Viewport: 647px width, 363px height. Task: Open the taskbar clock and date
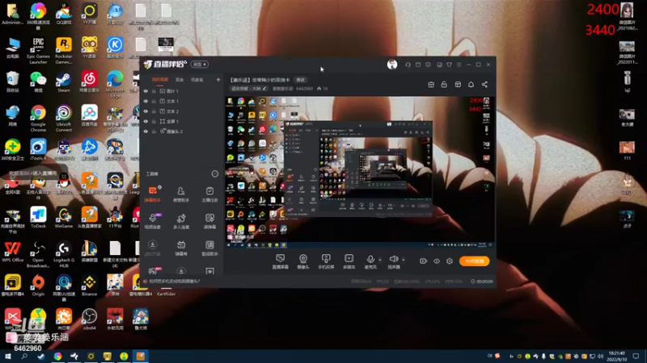click(x=617, y=357)
